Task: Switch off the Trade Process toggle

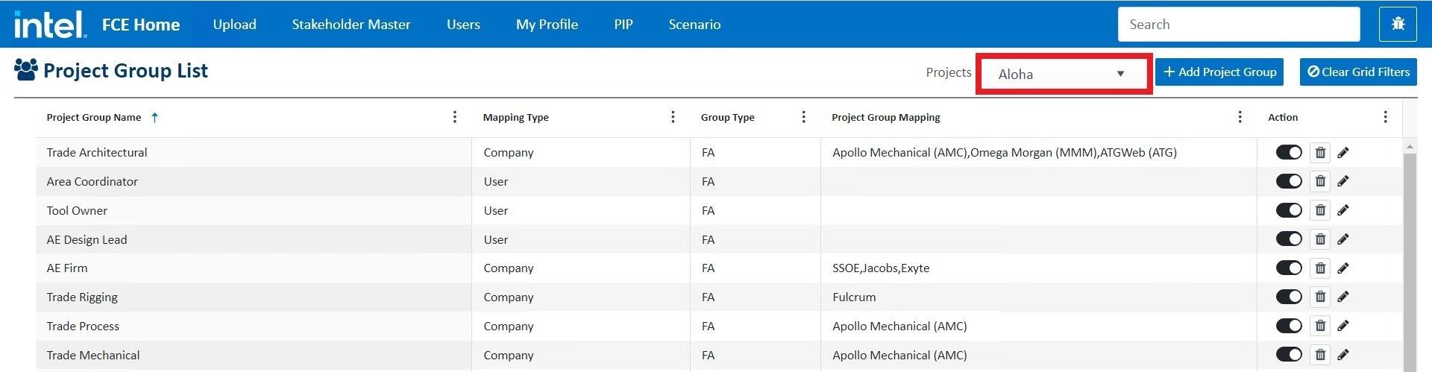Action: point(1289,326)
